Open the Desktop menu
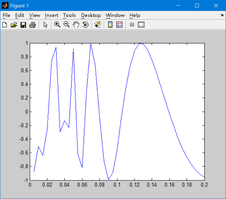The width and height of the screenshot is (226, 199). click(91, 15)
